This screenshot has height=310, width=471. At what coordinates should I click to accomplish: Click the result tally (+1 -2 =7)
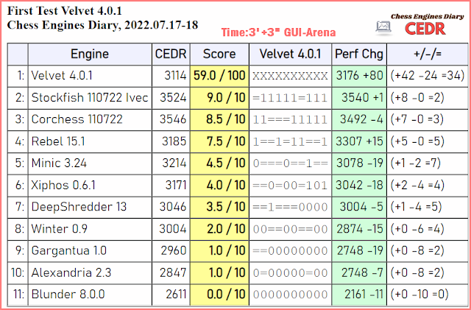pyautogui.click(x=415, y=163)
